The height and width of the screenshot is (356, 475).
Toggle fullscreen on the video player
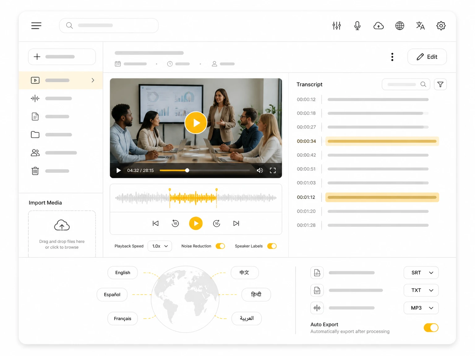tap(273, 171)
